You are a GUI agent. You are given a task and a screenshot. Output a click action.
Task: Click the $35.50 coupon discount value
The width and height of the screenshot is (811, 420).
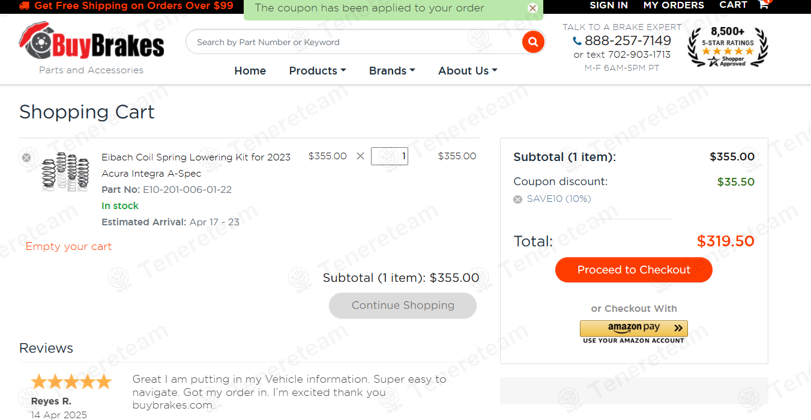[736, 182]
